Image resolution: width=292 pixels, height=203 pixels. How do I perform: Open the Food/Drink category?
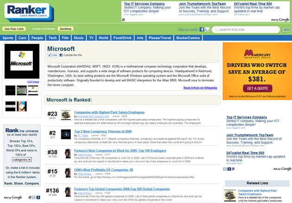[x=122, y=38]
